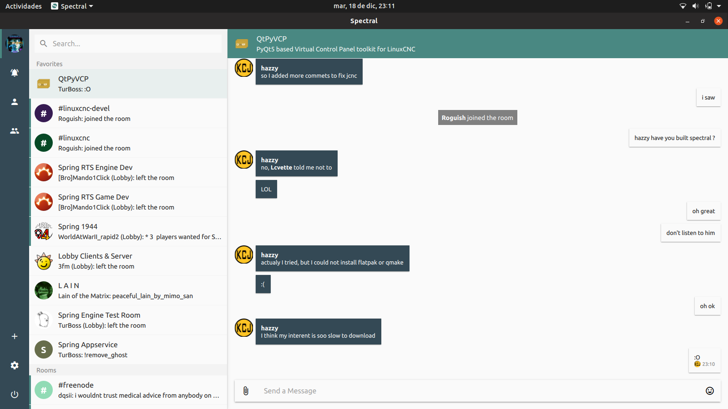Viewport: 728px width, 409px height.
Task: Click hazzy's avatar beside 'I think my interent is soo slow to download'
Action: (x=244, y=328)
